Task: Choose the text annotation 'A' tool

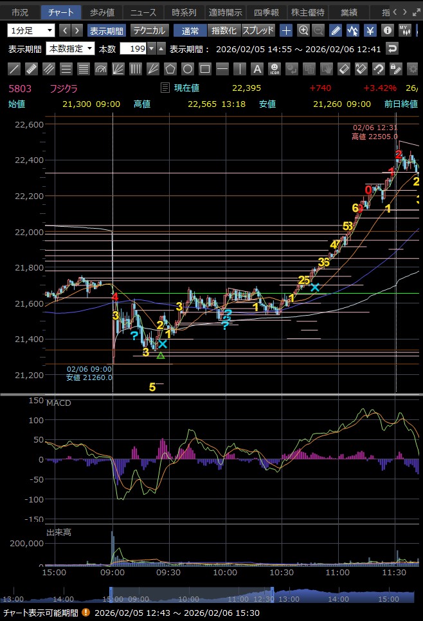Action: click(x=257, y=69)
